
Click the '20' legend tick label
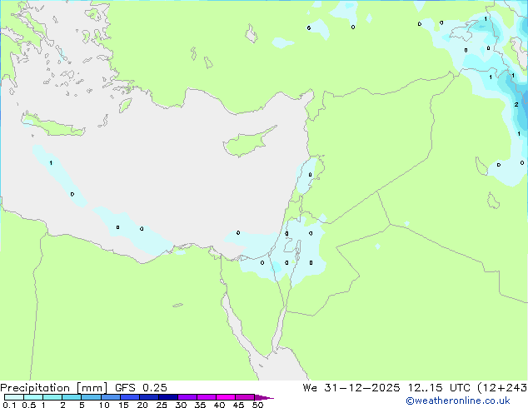142,405
